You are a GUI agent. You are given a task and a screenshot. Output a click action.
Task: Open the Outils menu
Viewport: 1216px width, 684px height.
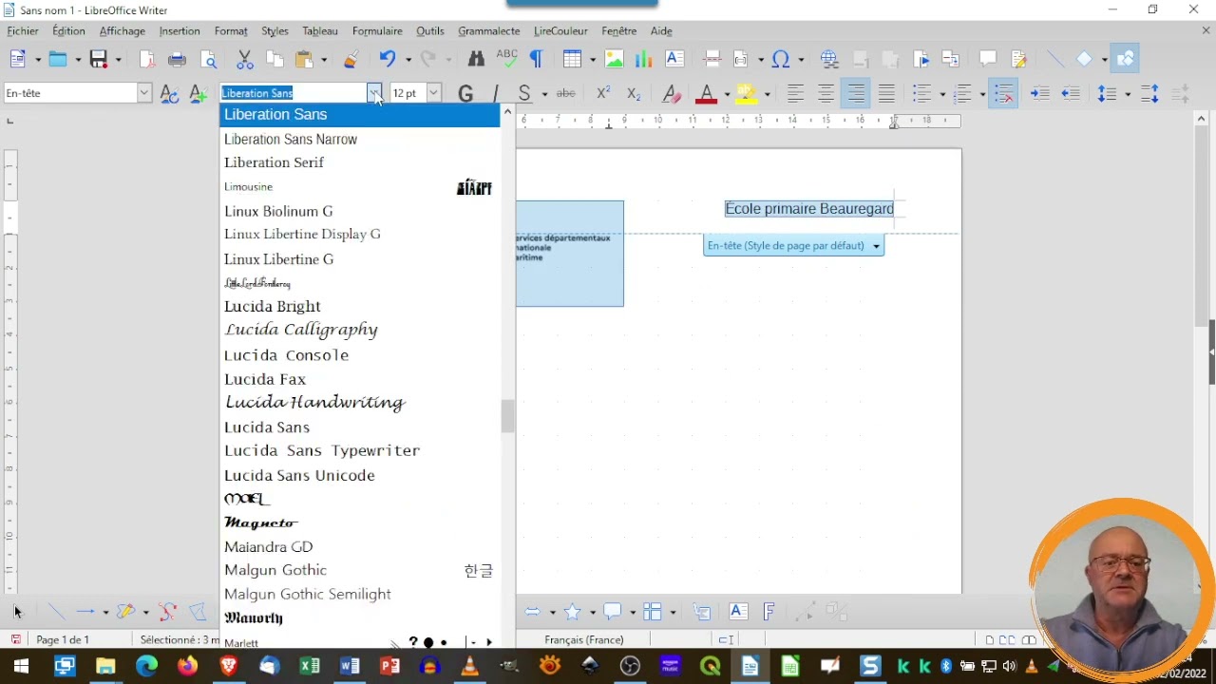(x=430, y=31)
